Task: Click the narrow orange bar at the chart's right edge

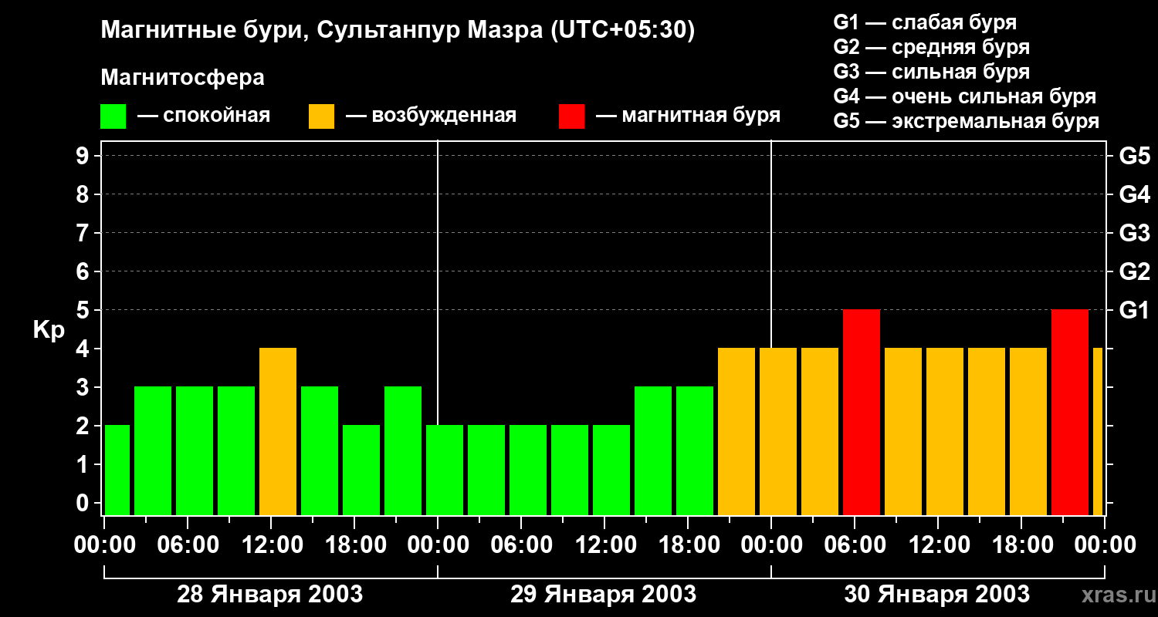Action: (x=1098, y=432)
